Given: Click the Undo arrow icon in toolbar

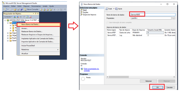Looking at the screenshot, I should coord(65,10).
